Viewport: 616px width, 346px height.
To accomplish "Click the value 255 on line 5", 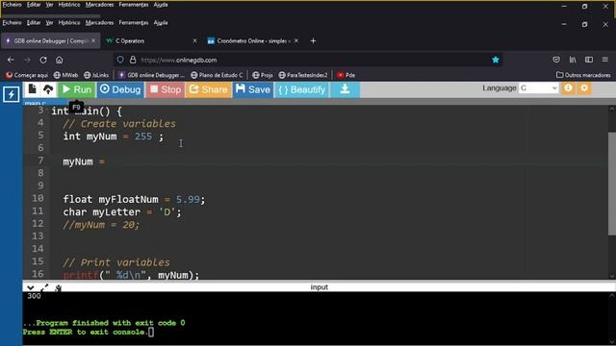I will pyautogui.click(x=143, y=136).
